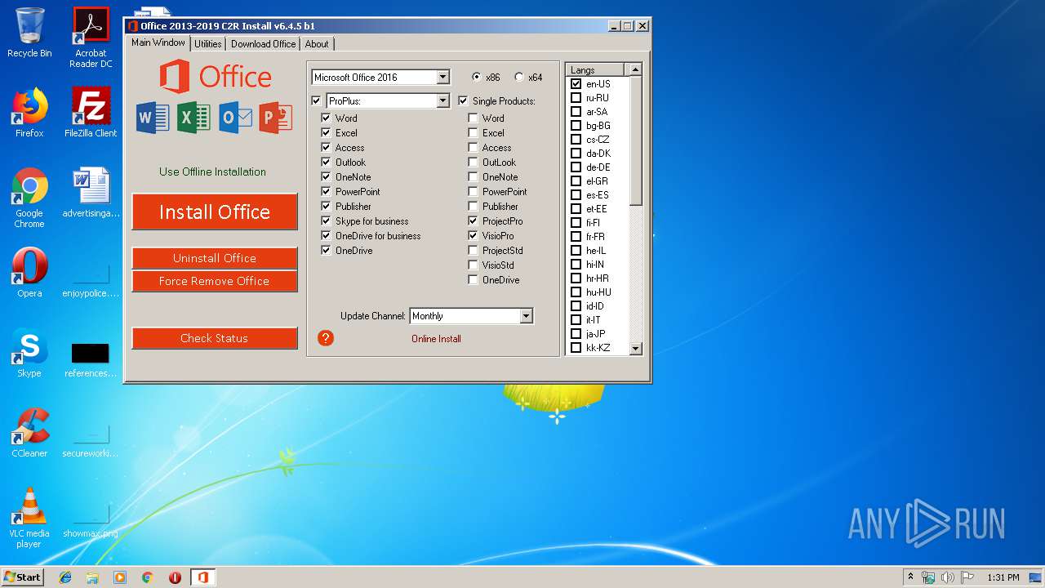Click the Action Center flag icon
Image resolution: width=1045 pixels, height=588 pixels.
click(x=967, y=577)
